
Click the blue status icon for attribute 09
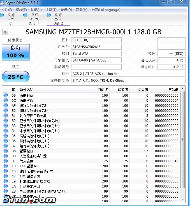click(6, 96)
